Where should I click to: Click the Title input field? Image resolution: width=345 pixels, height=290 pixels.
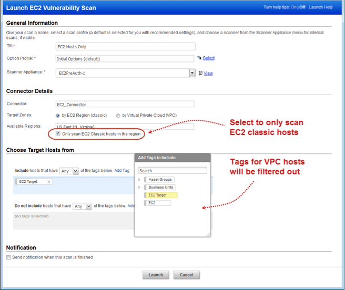point(125,47)
